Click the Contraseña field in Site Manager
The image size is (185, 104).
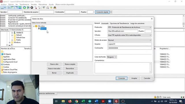pyautogui.click(x=129, y=48)
